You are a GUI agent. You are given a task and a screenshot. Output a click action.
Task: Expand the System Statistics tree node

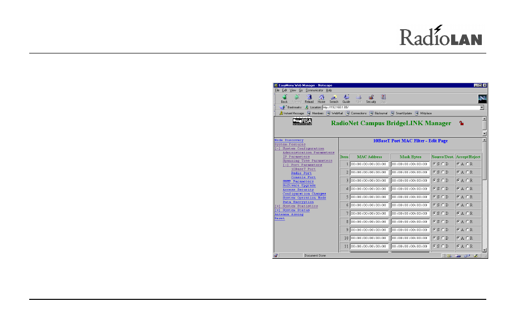[277, 206]
